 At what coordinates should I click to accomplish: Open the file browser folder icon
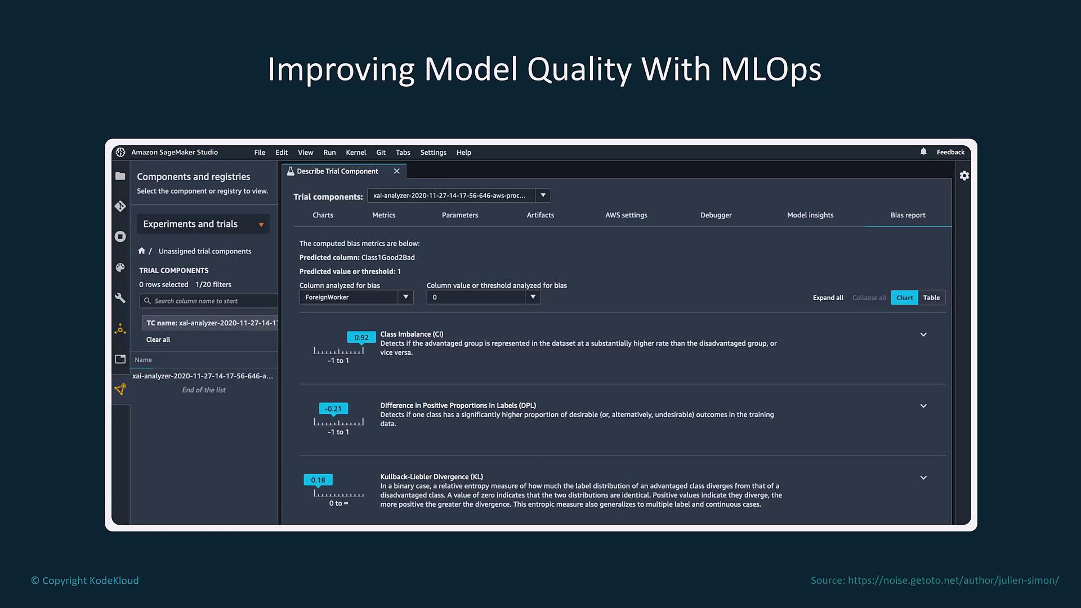click(x=120, y=176)
